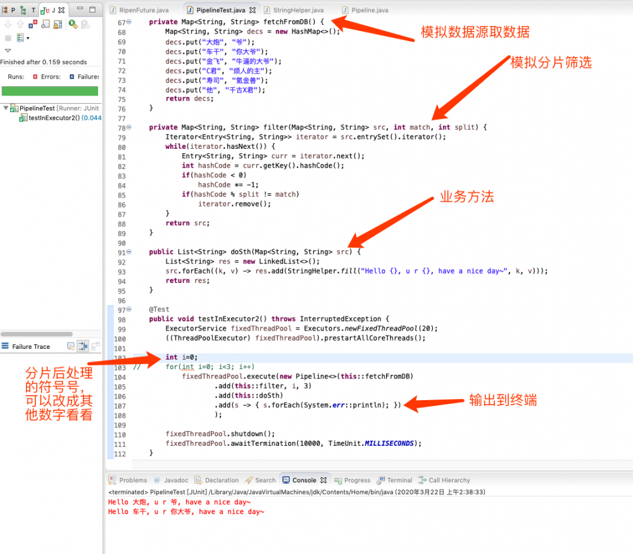Click the JUnit view horizontal scrollbar

click(x=37, y=334)
